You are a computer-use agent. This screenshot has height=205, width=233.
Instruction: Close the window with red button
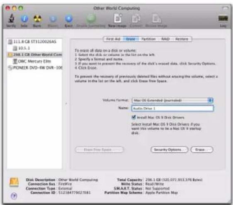coord(8,8)
